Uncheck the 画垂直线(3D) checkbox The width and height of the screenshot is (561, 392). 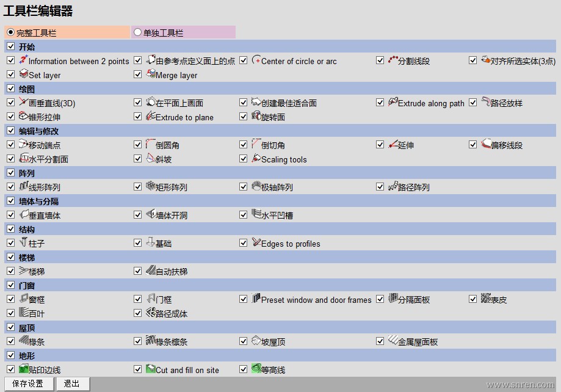click(x=11, y=103)
